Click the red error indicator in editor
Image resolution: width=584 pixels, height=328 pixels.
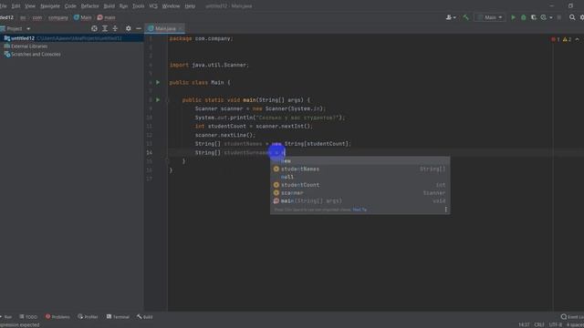tap(556, 39)
